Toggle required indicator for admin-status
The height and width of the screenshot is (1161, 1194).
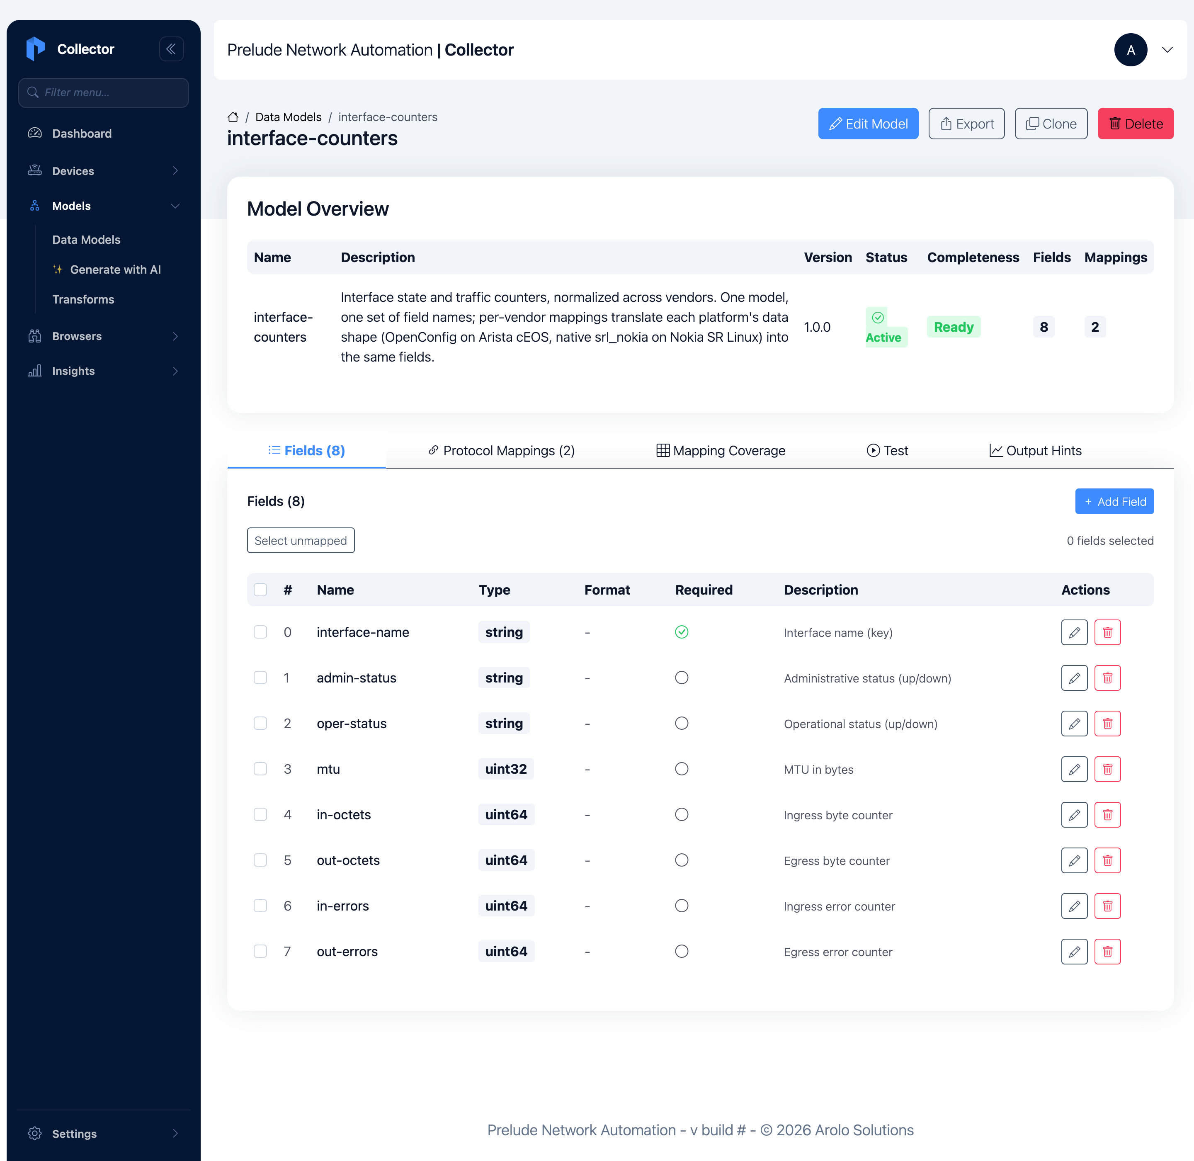(x=682, y=678)
